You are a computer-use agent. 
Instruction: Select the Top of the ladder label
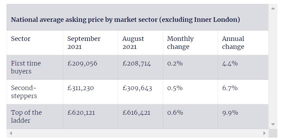click(26, 116)
